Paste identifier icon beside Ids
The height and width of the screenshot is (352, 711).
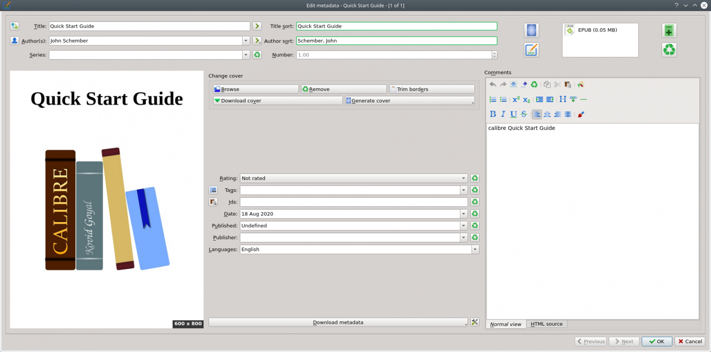[213, 202]
